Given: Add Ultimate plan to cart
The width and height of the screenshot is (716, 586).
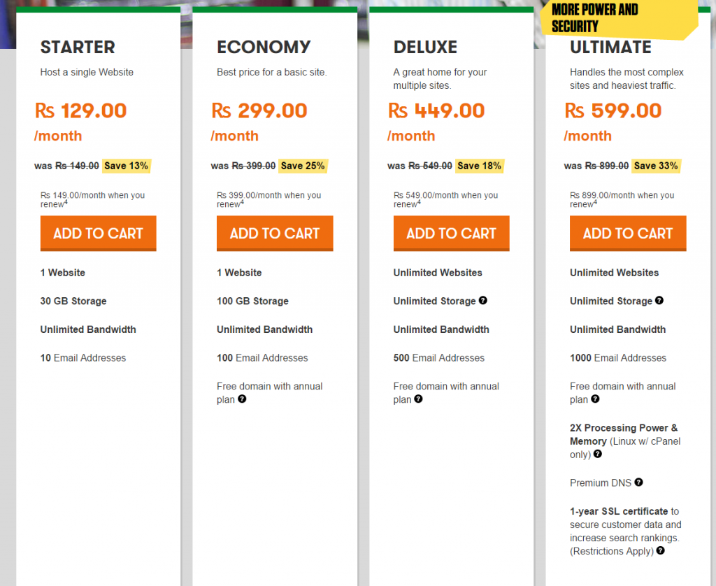Looking at the screenshot, I should (628, 234).
